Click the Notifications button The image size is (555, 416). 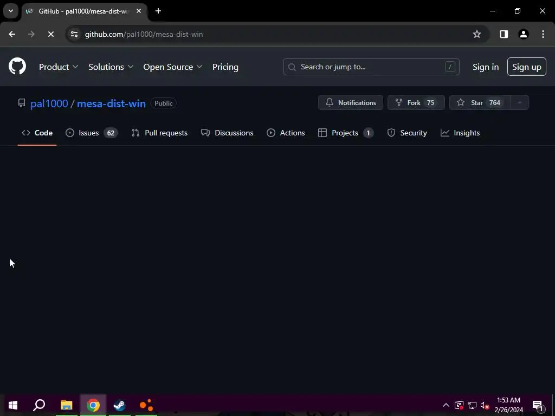[351, 102]
